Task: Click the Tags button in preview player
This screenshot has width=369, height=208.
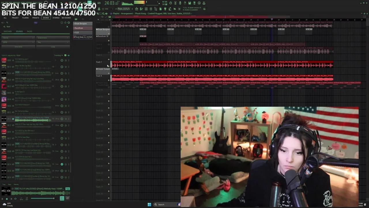Action: (x=67, y=189)
